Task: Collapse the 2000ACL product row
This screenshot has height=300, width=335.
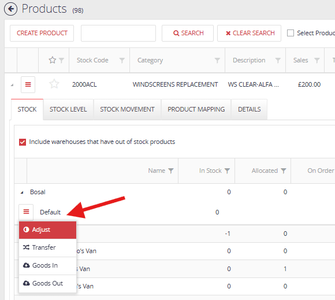Action: pyautogui.click(x=12, y=85)
